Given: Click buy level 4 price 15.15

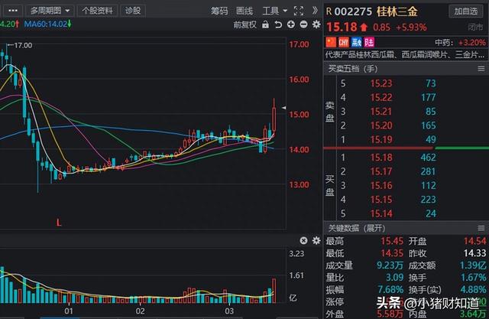Looking at the screenshot, I should click(x=381, y=200).
